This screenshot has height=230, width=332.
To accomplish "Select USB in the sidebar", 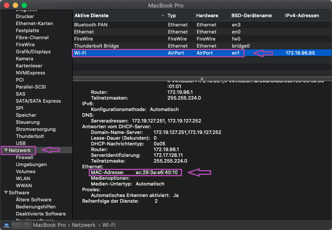I will point(21,143).
